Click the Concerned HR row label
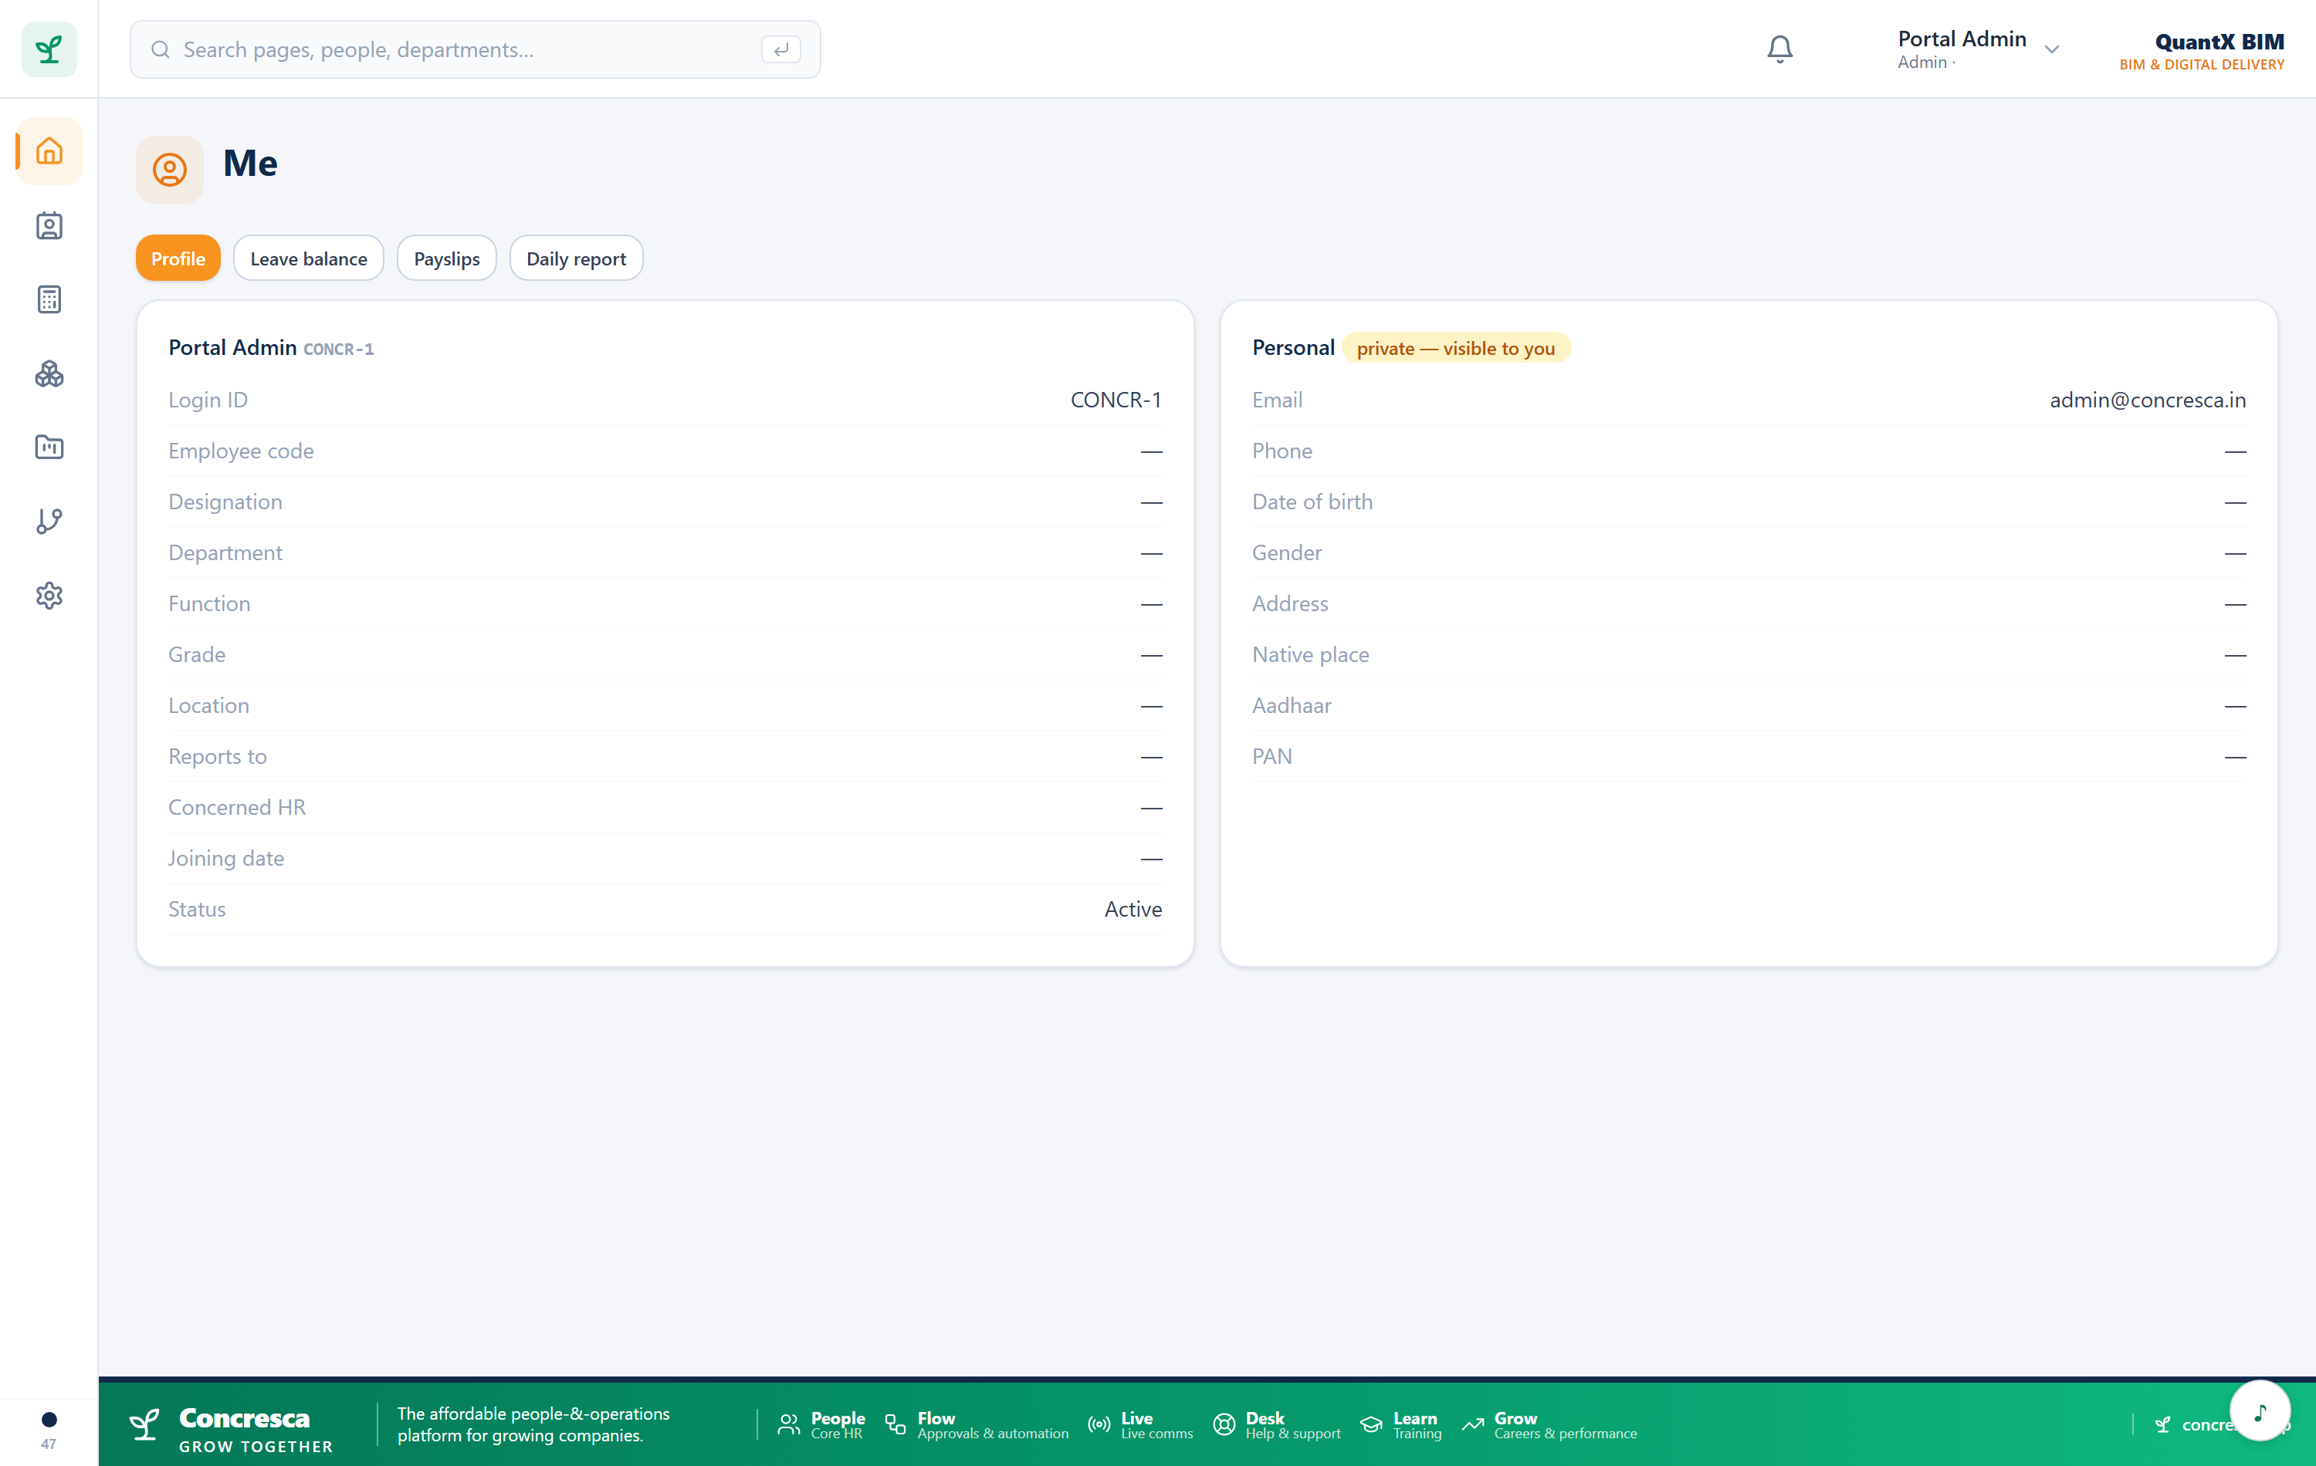2316x1466 pixels. [236, 808]
